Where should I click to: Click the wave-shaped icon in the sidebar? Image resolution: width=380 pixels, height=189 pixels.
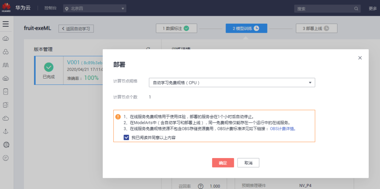tap(6, 65)
